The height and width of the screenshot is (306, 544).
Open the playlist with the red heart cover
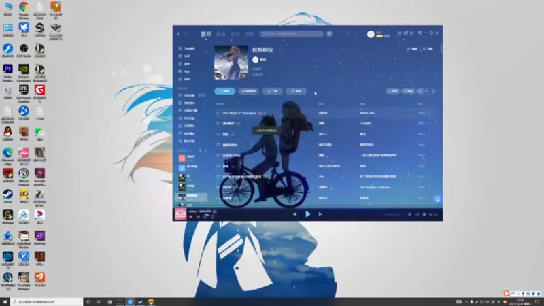182,158
